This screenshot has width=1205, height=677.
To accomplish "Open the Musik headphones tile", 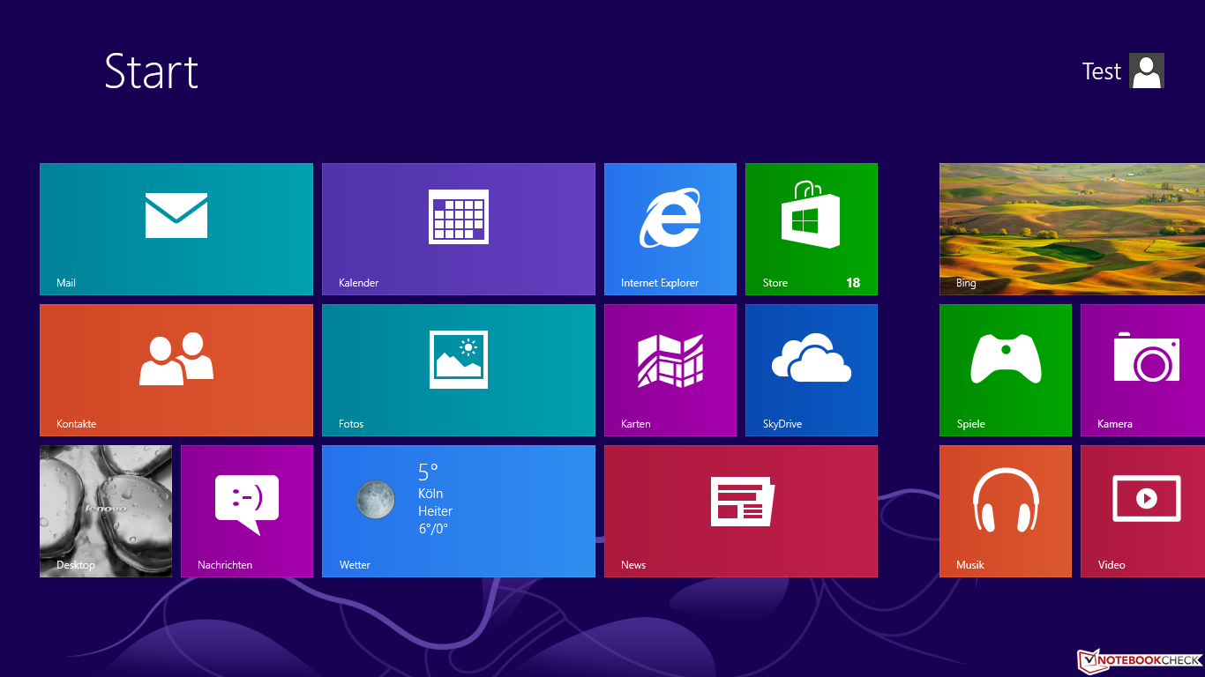I will (1006, 511).
